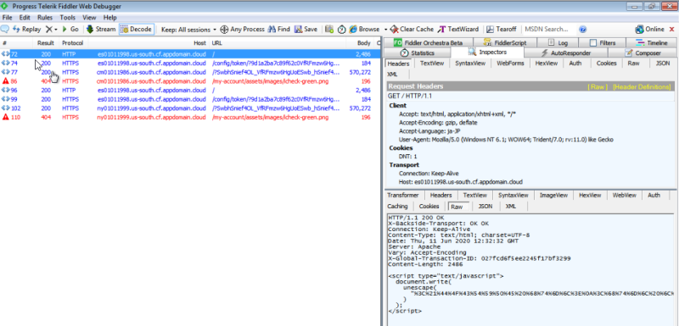Select response WebView tab
The image size is (679, 326).
(x=625, y=195)
